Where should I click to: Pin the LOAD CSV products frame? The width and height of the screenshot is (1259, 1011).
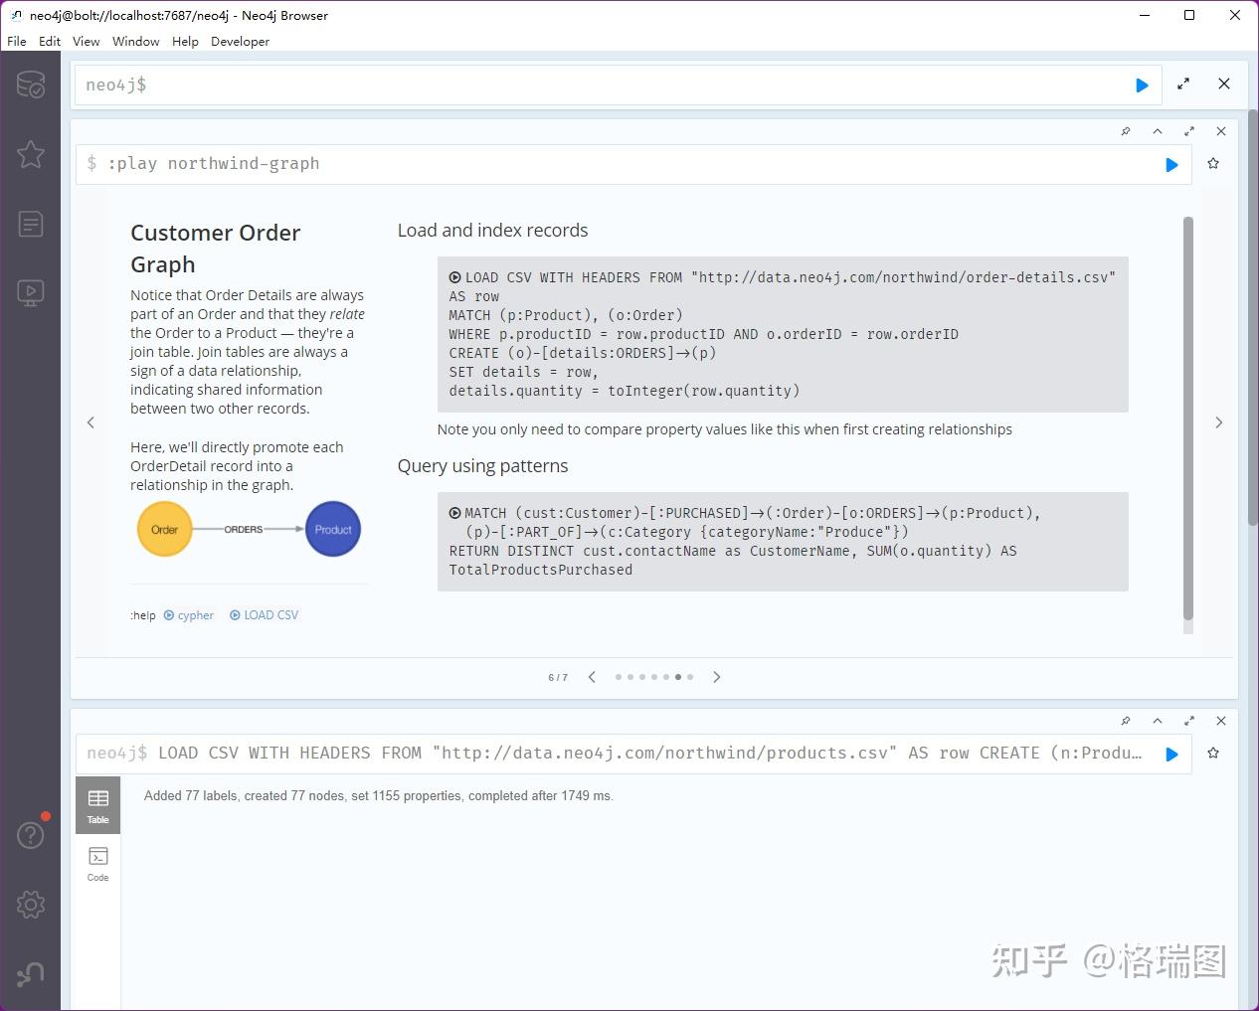pos(1126,721)
